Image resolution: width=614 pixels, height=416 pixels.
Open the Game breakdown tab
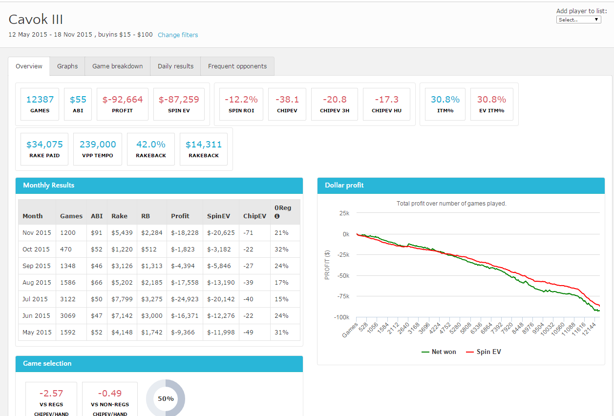(118, 66)
